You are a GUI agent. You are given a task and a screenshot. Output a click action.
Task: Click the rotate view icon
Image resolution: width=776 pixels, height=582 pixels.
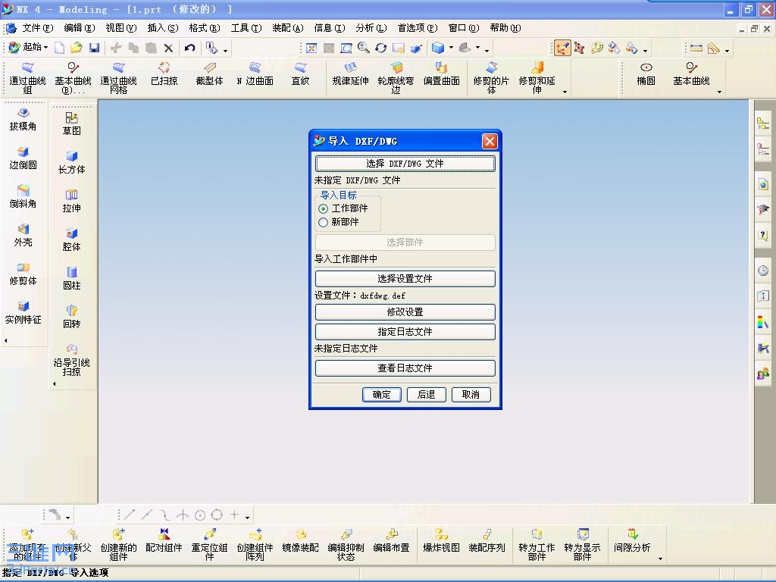380,48
